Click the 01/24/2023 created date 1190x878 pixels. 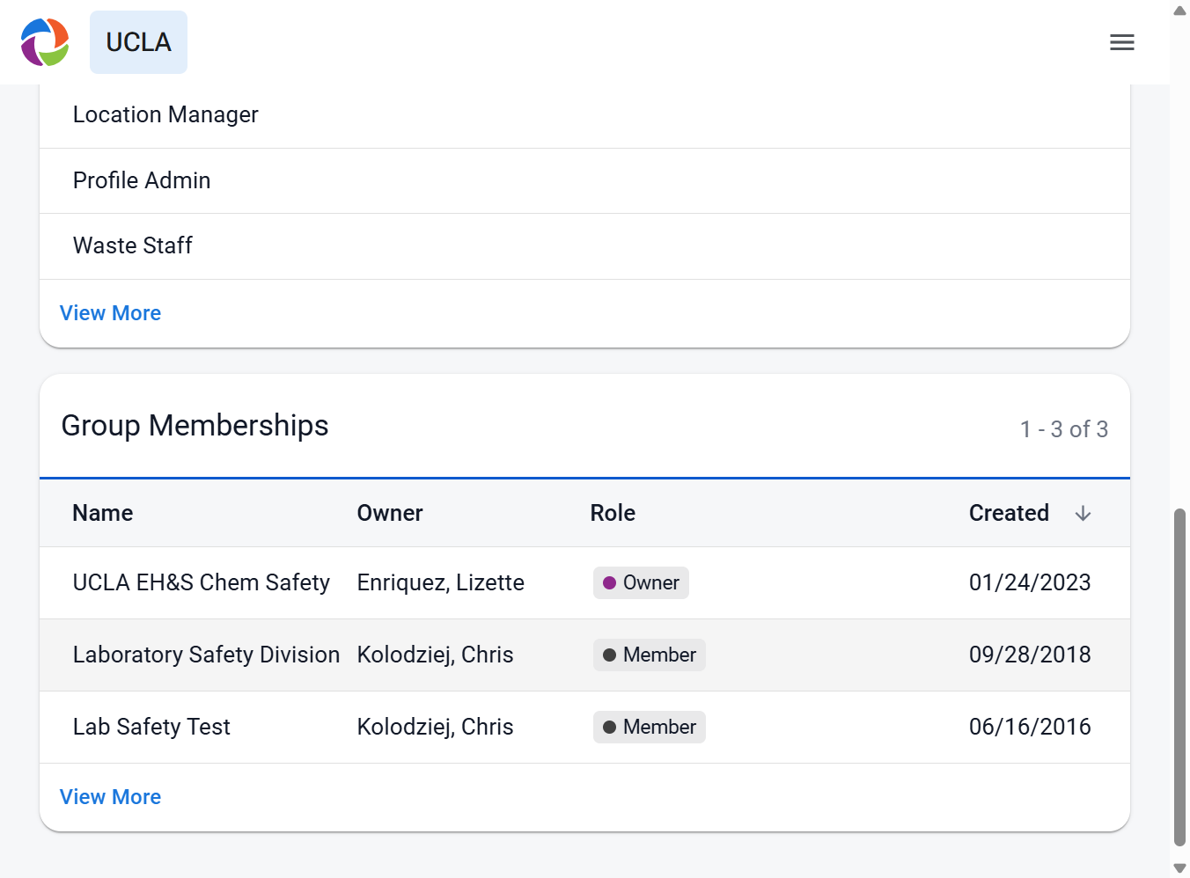(1030, 582)
